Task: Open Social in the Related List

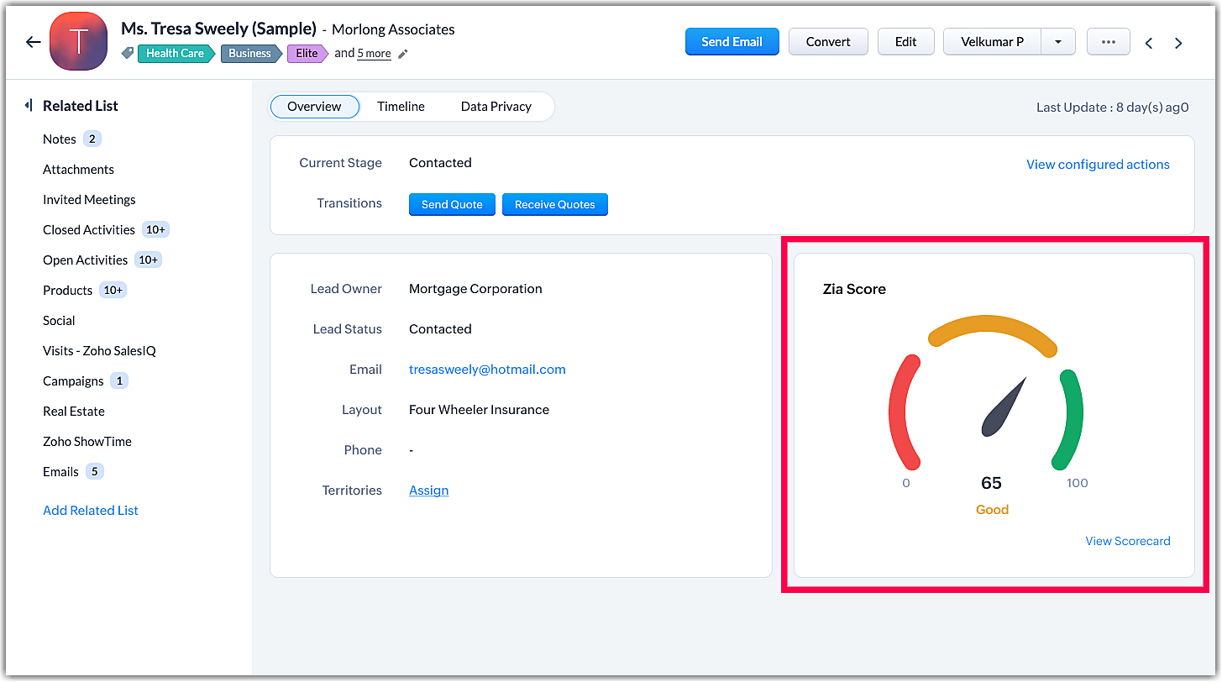Action: pyautogui.click(x=59, y=321)
